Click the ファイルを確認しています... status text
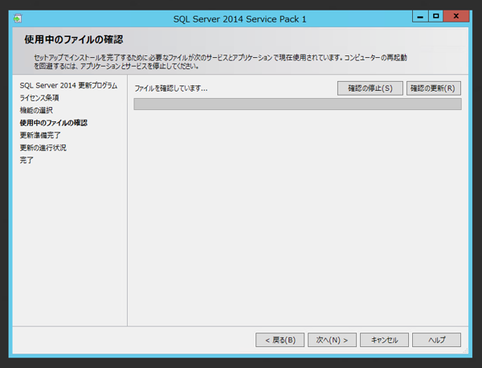 pos(171,88)
